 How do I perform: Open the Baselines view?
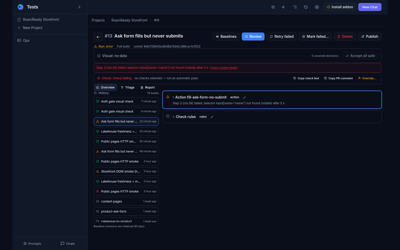click(226, 36)
